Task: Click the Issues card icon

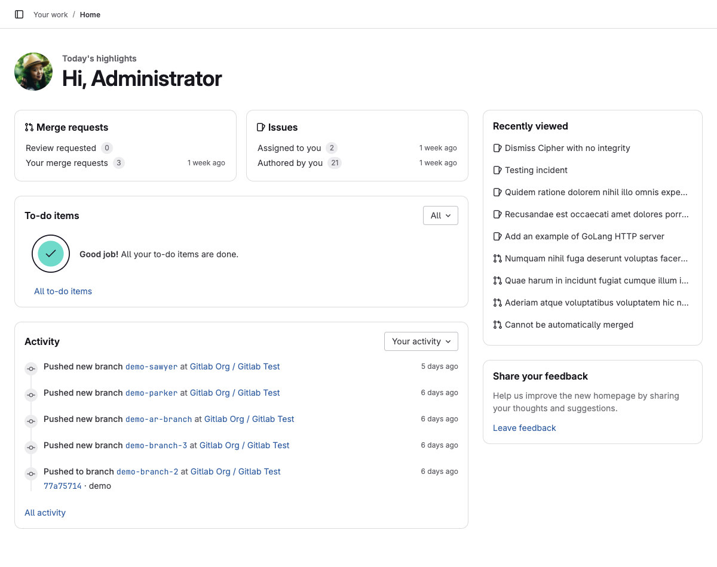Action: pos(261,127)
